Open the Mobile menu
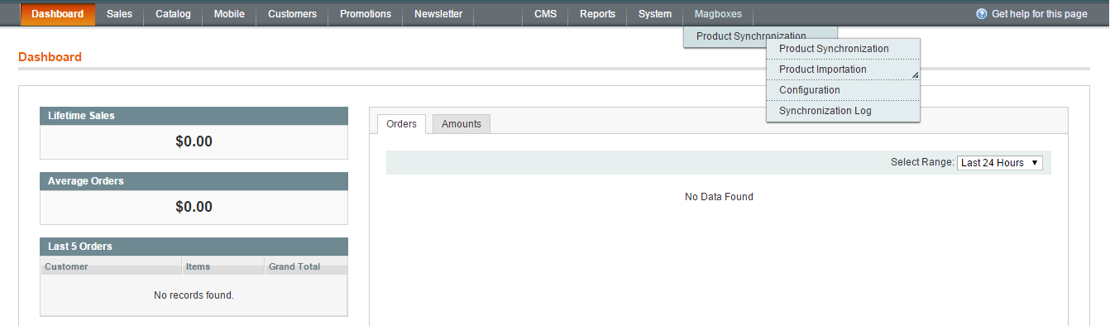This screenshot has height=326, width=1110. pyautogui.click(x=229, y=14)
